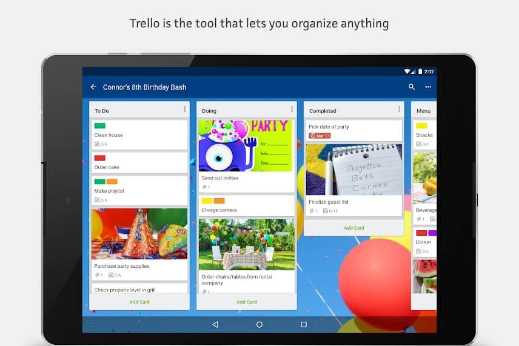Click the attachment icon on Purchase party supplies
The height and width of the screenshot is (346, 519).
[97, 275]
